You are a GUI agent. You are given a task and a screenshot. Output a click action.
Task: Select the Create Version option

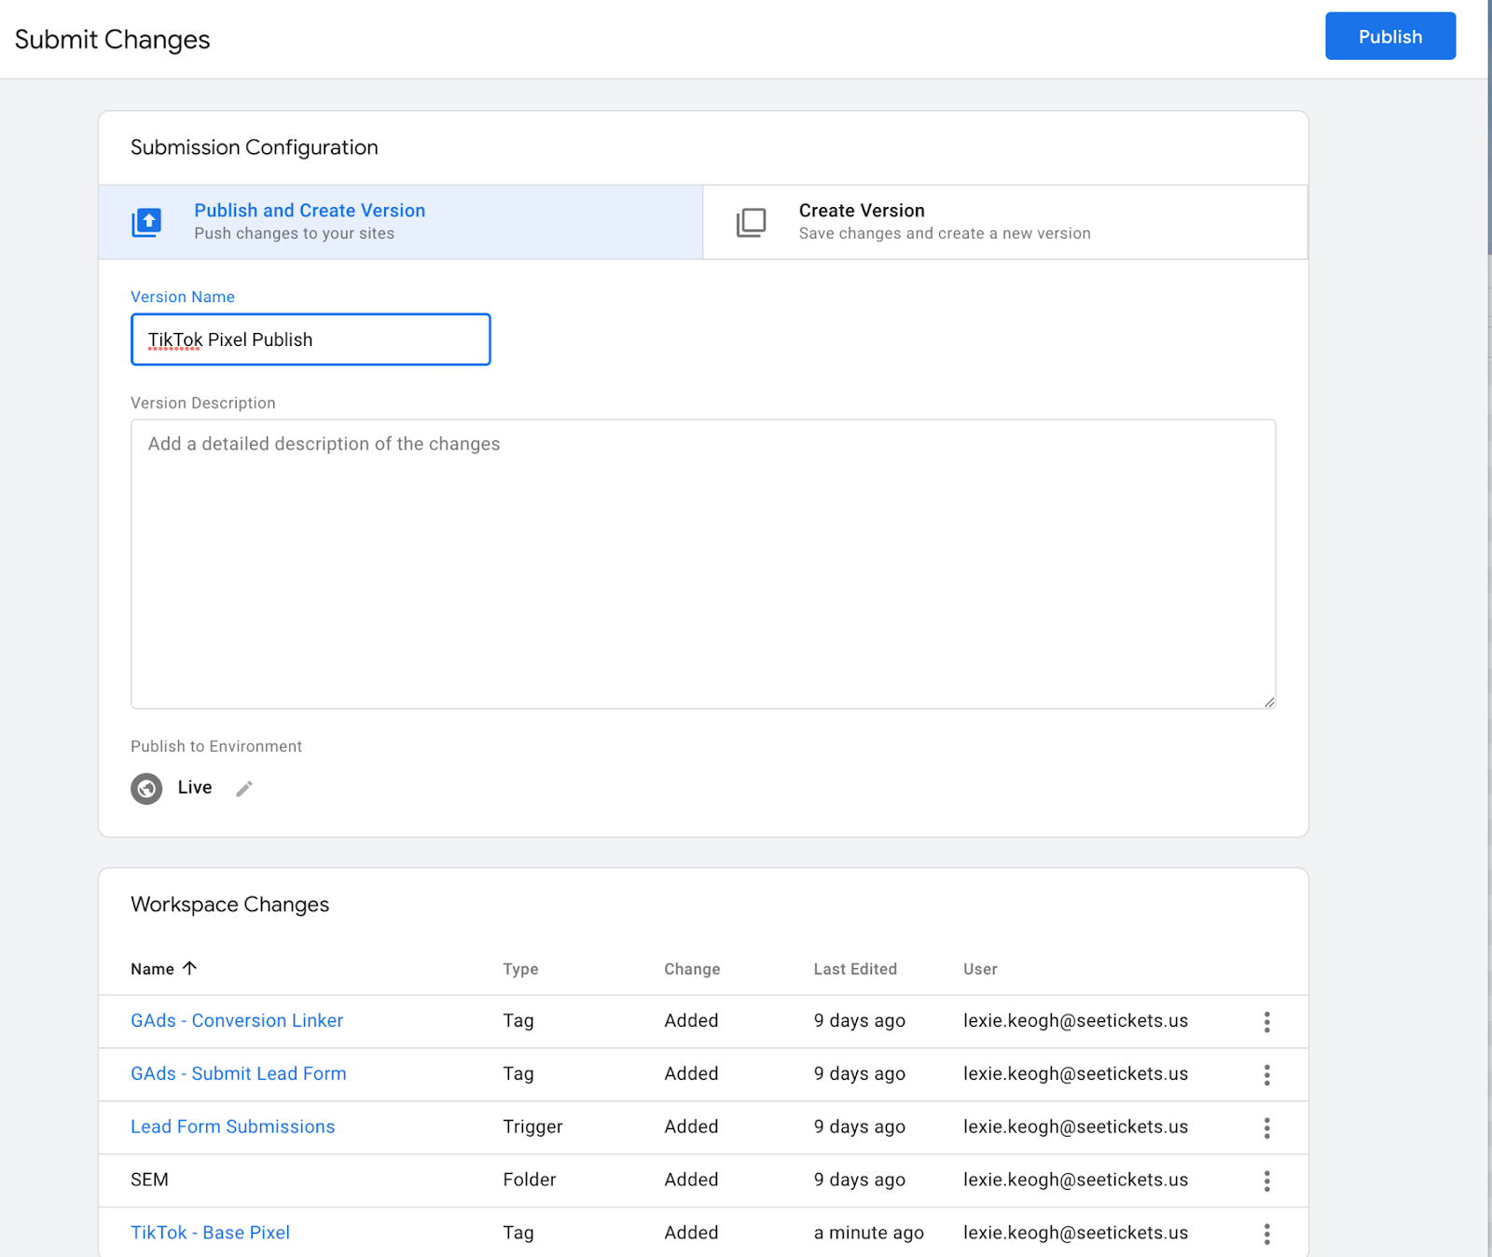[x=1005, y=222]
